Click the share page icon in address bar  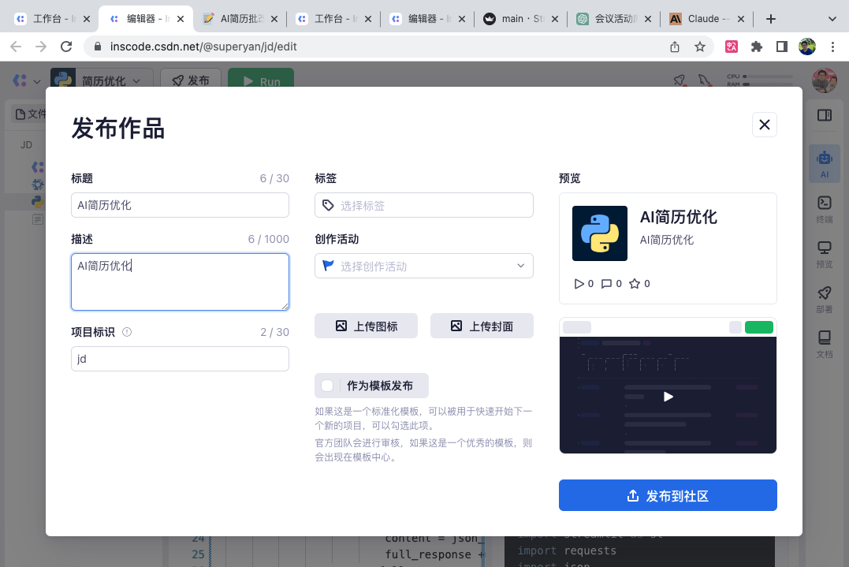point(675,47)
